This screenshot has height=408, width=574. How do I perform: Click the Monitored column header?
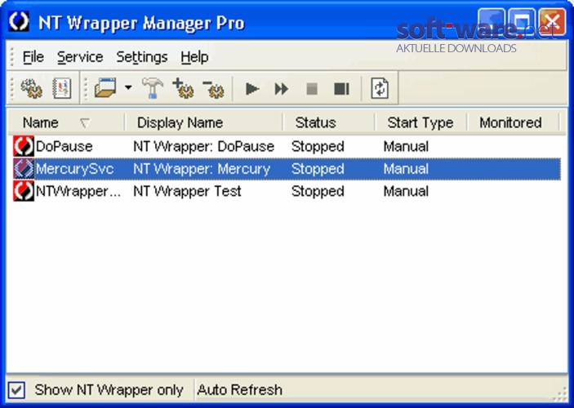click(513, 122)
